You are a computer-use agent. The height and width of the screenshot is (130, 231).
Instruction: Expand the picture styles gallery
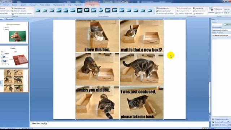(x=154, y=14)
